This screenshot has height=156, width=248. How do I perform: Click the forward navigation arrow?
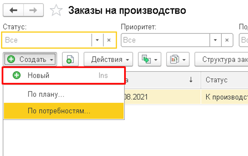click(34, 10)
